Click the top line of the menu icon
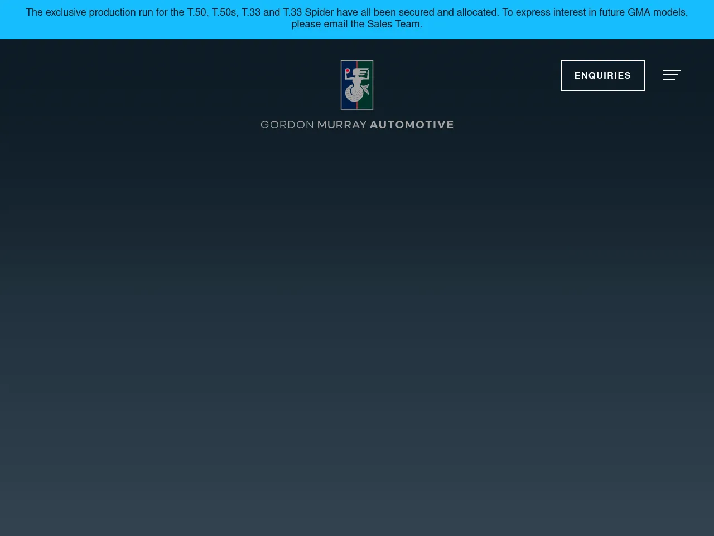Viewport: 714px width, 536px height. tap(671, 70)
